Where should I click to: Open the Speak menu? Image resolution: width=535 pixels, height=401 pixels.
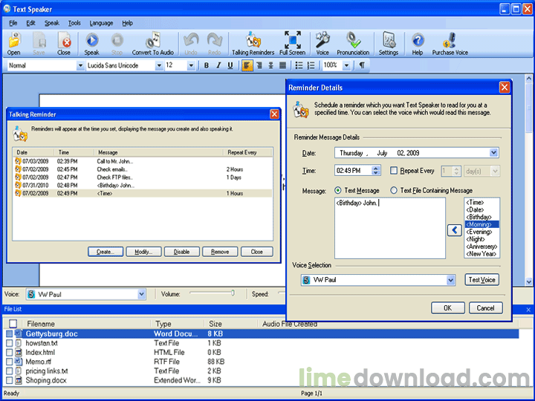click(x=52, y=23)
